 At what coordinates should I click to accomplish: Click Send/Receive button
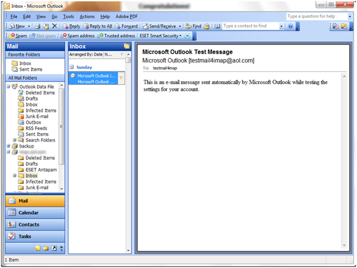point(159,26)
